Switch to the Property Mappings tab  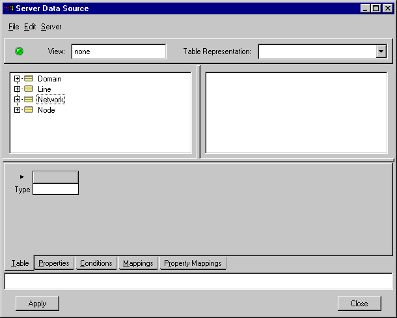193,263
